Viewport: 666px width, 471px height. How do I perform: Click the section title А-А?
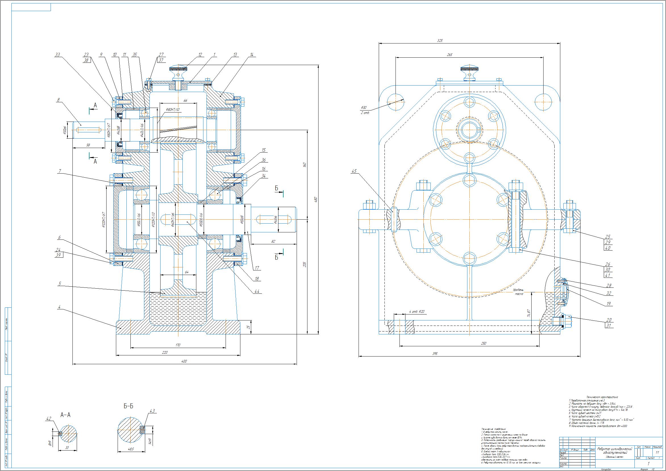[65, 415]
